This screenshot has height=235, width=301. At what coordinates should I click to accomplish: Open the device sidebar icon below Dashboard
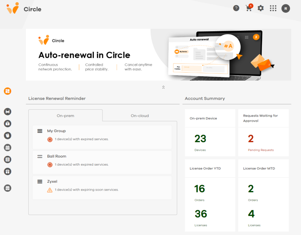pyautogui.click(x=8, y=112)
